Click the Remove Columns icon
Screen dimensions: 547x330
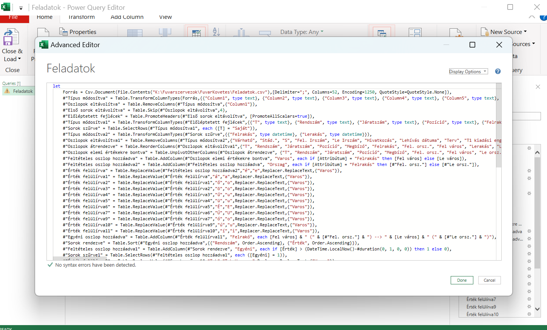coord(165,32)
